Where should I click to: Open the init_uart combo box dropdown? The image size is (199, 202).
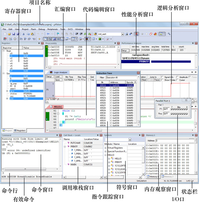123,34
